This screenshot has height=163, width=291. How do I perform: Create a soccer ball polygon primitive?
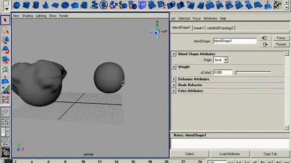(104, 5)
